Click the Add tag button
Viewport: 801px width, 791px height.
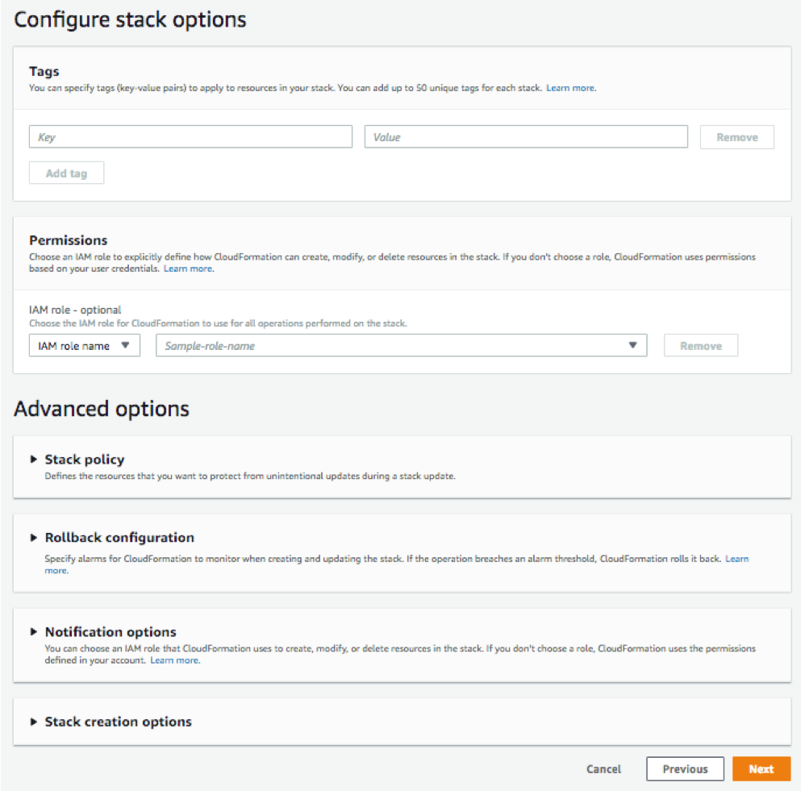pyautogui.click(x=66, y=173)
